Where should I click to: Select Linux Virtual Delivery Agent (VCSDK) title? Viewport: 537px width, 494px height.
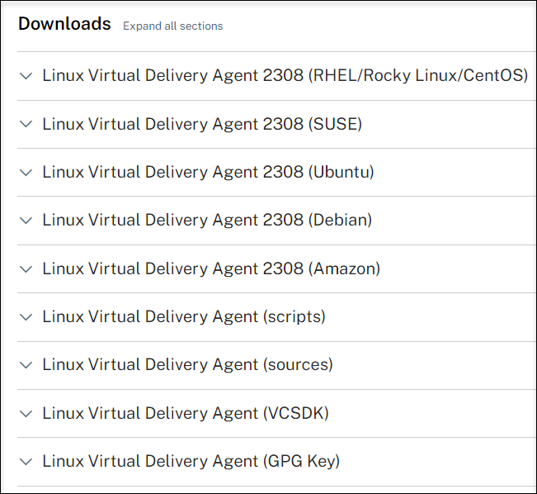[x=186, y=413]
